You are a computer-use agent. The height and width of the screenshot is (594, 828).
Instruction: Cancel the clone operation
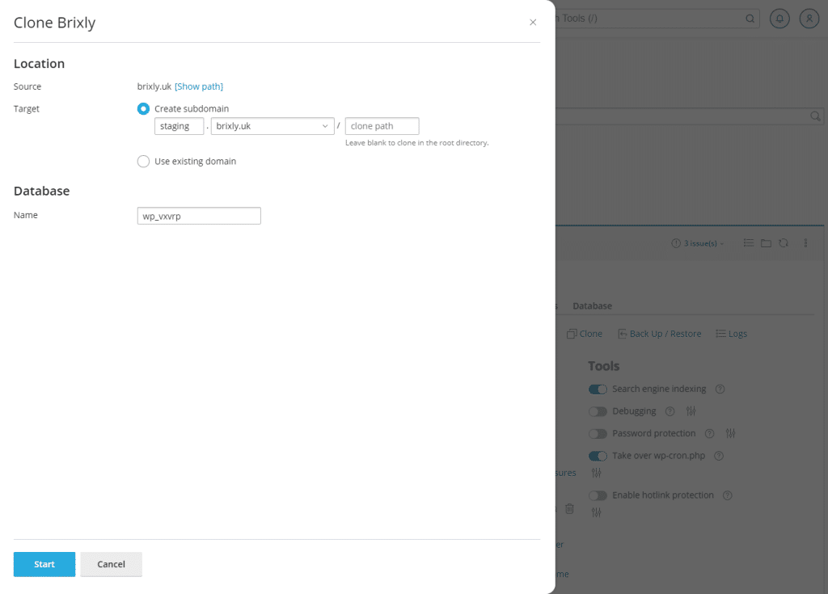(112, 564)
